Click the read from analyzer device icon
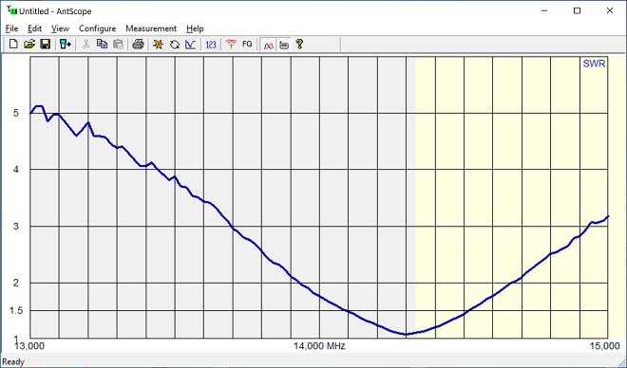This screenshot has height=368, width=627. click(x=66, y=45)
